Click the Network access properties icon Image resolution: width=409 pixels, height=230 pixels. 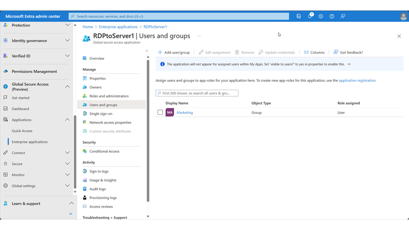pos(85,122)
